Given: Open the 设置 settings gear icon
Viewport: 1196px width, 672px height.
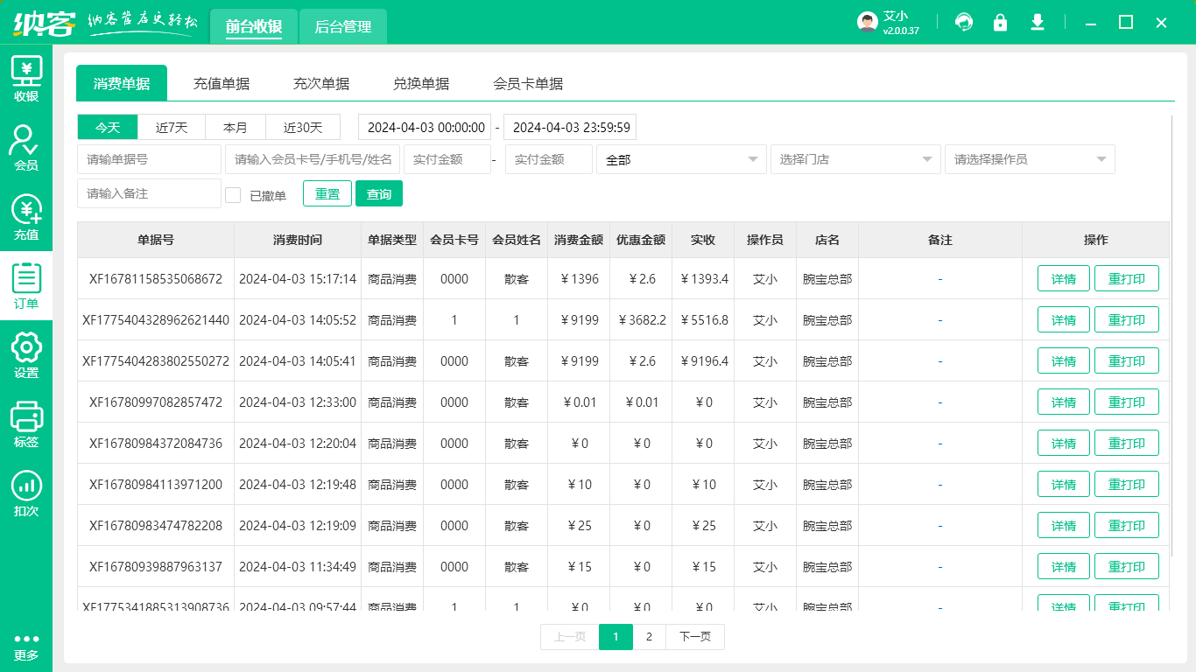Looking at the screenshot, I should 26,355.
